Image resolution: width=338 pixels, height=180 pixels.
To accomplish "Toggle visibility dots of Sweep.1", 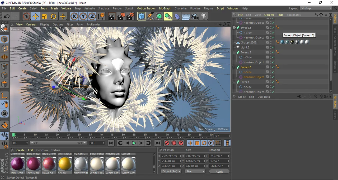I will point(271,67).
